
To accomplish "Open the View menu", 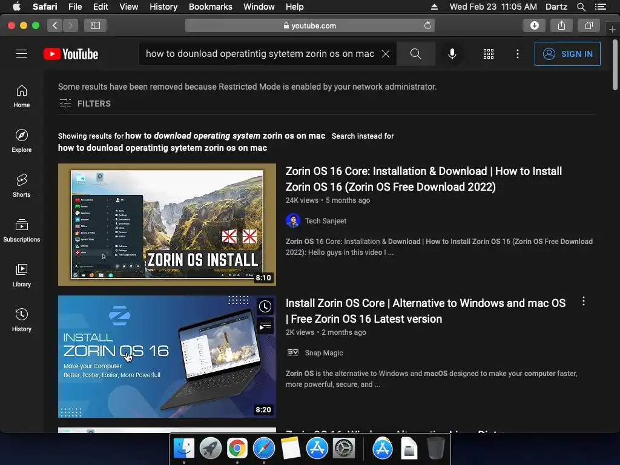I will pyautogui.click(x=129, y=7).
